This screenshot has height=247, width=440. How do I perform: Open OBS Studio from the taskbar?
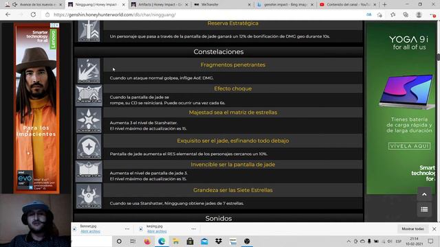point(247,241)
